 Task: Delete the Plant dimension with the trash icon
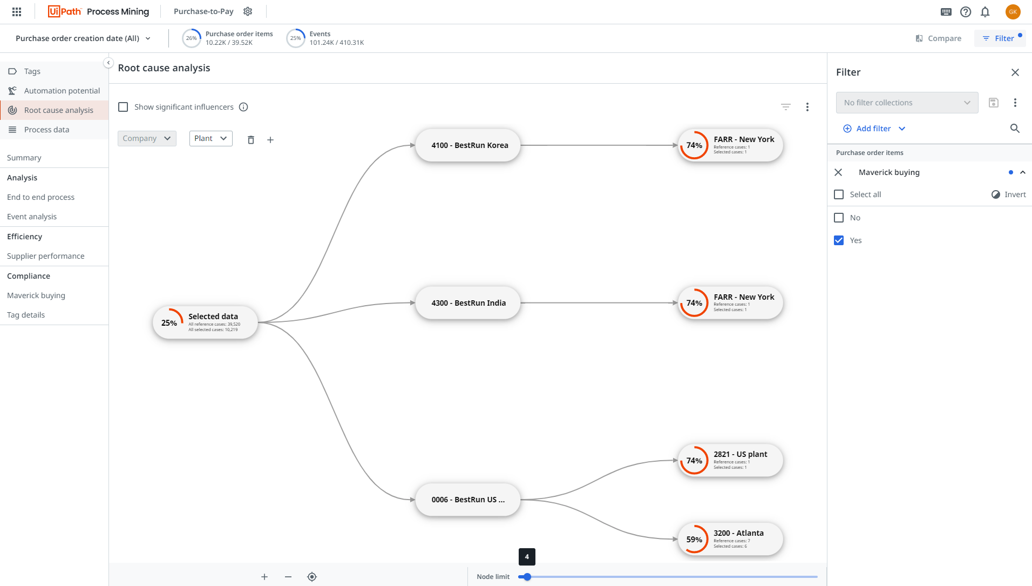(x=250, y=139)
